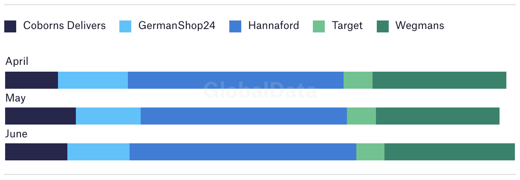Toggle the Wegmans legend label
The height and width of the screenshot is (180, 520).
(420, 26)
